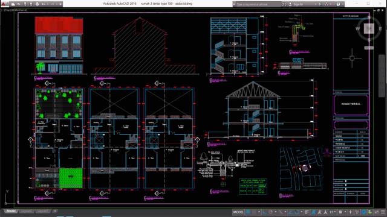Click annotation visibility icon in status bar

(x=314, y=212)
